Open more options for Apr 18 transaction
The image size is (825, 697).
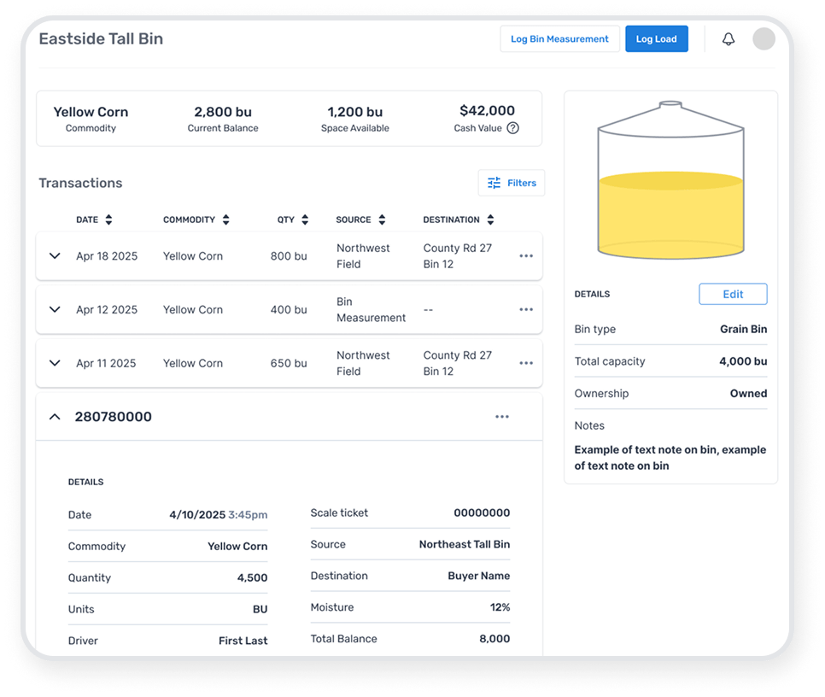point(526,256)
